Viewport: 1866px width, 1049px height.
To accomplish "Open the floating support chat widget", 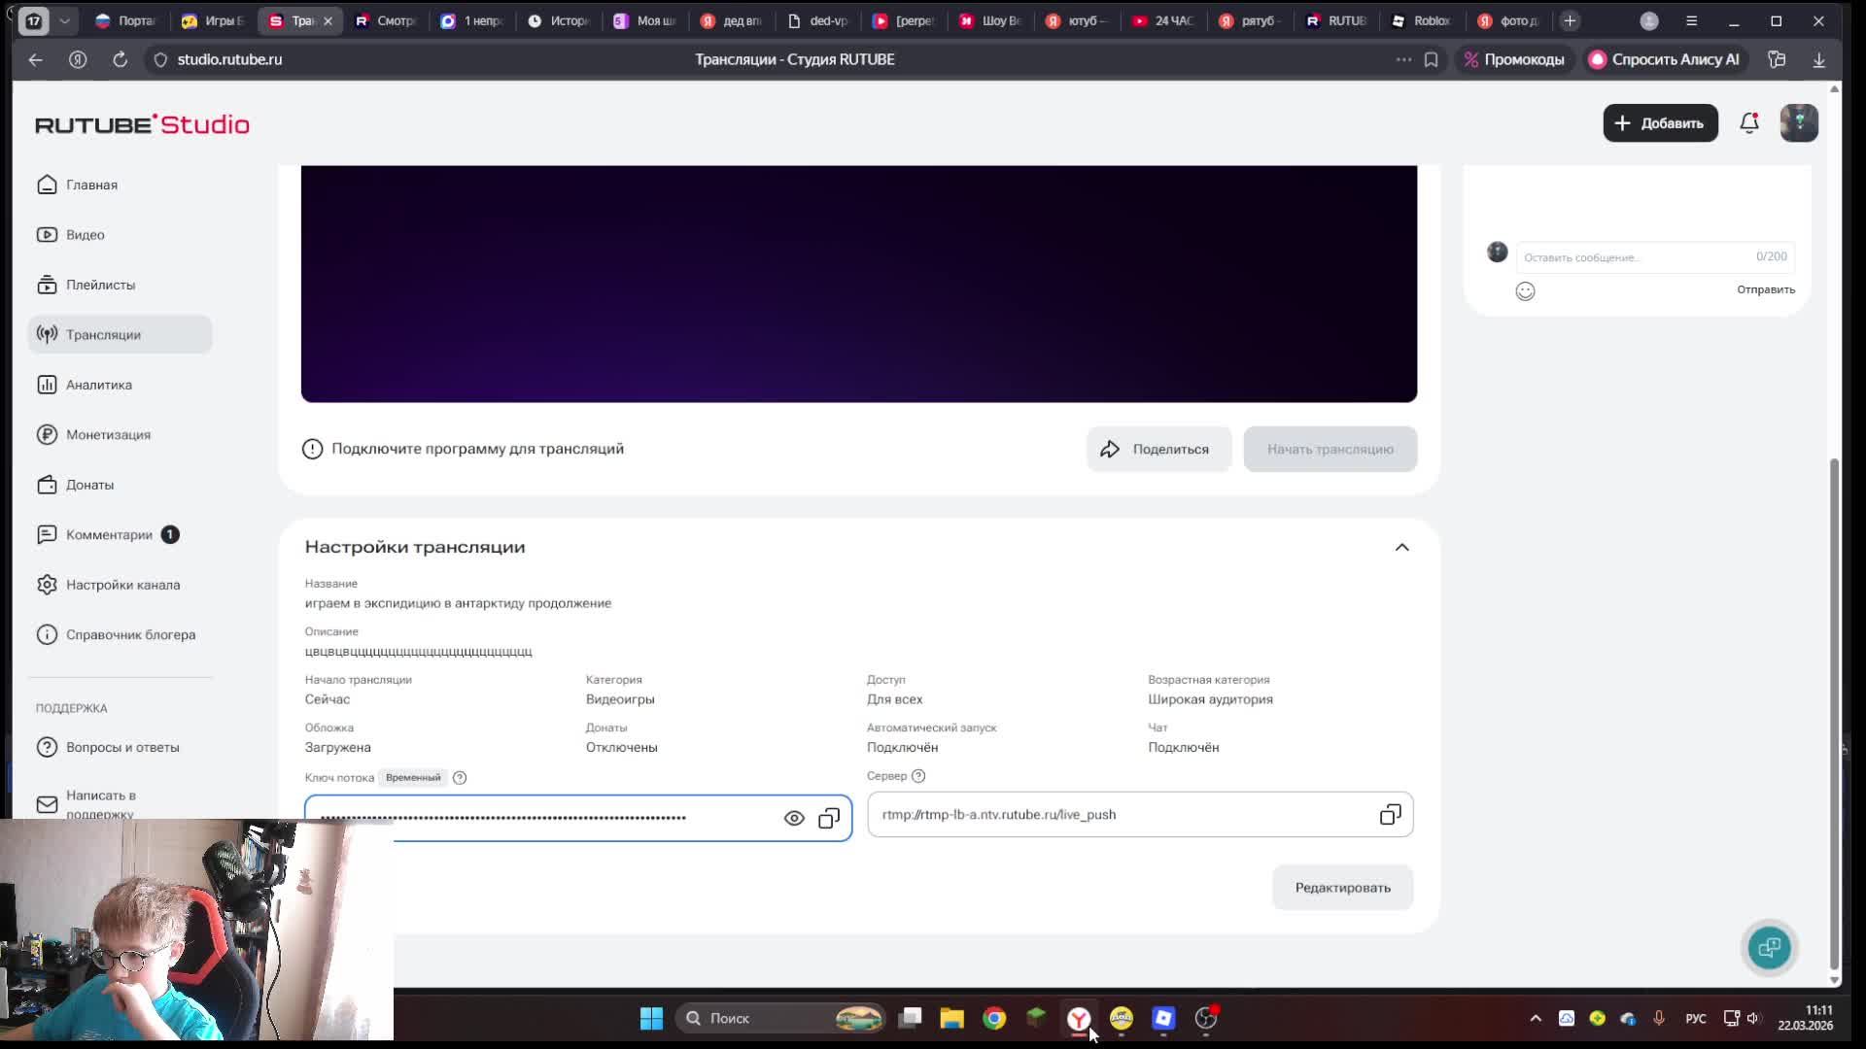I will coord(1769,947).
